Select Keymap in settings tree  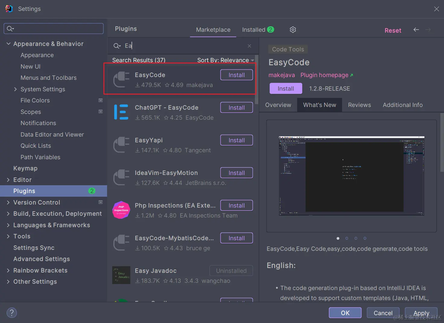point(25,168)
